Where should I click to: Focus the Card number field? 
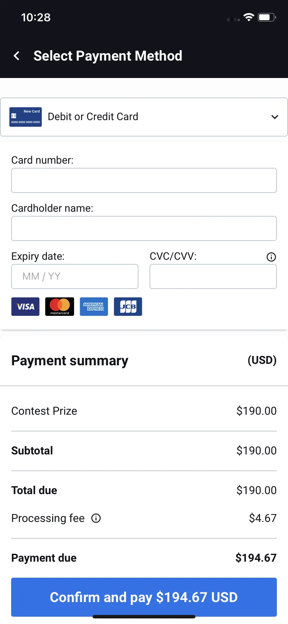[x=144, y=180]
